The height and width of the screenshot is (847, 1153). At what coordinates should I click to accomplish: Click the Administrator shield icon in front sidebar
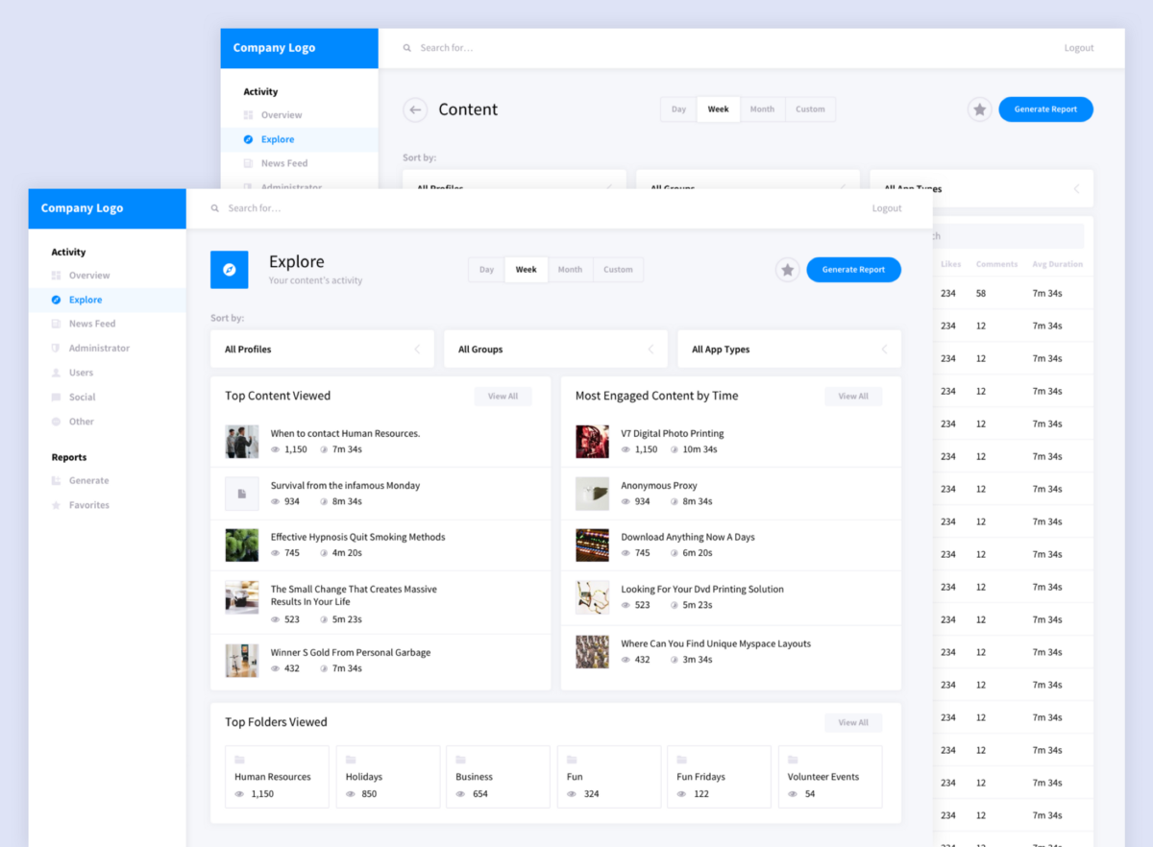57,349
